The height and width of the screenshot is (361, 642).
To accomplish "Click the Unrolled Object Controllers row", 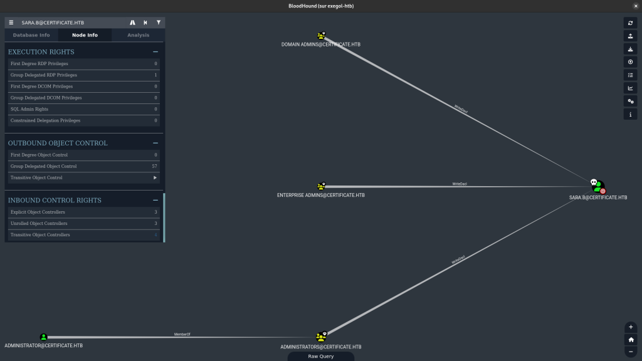I will 84,224.
